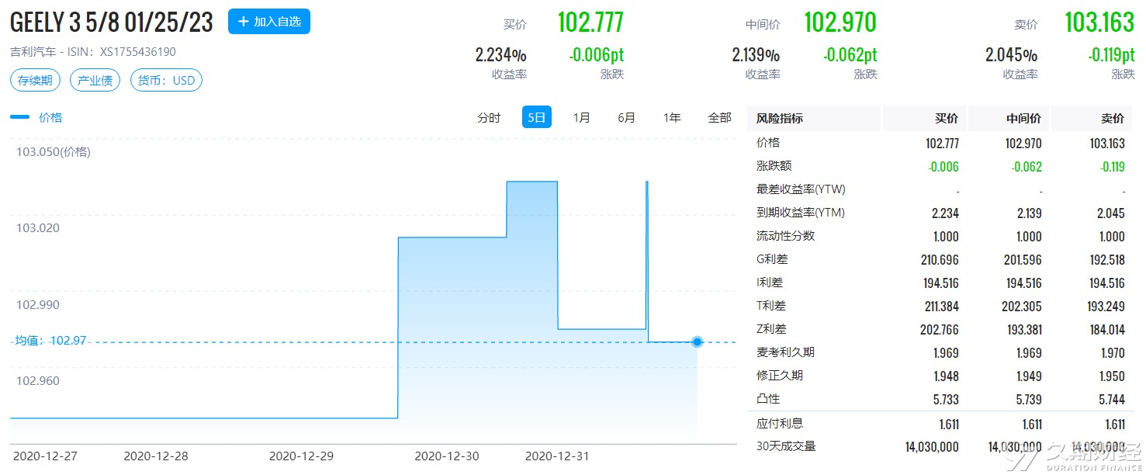Click the Z利差 row label
This screenshot has height=475, width=1146.
click(x=772, y=329)
